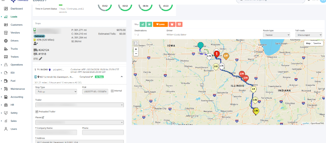Click the Sales chart icon
This screenshot has width=326, height=143.
pyautogui.click(x=6, y=121)
